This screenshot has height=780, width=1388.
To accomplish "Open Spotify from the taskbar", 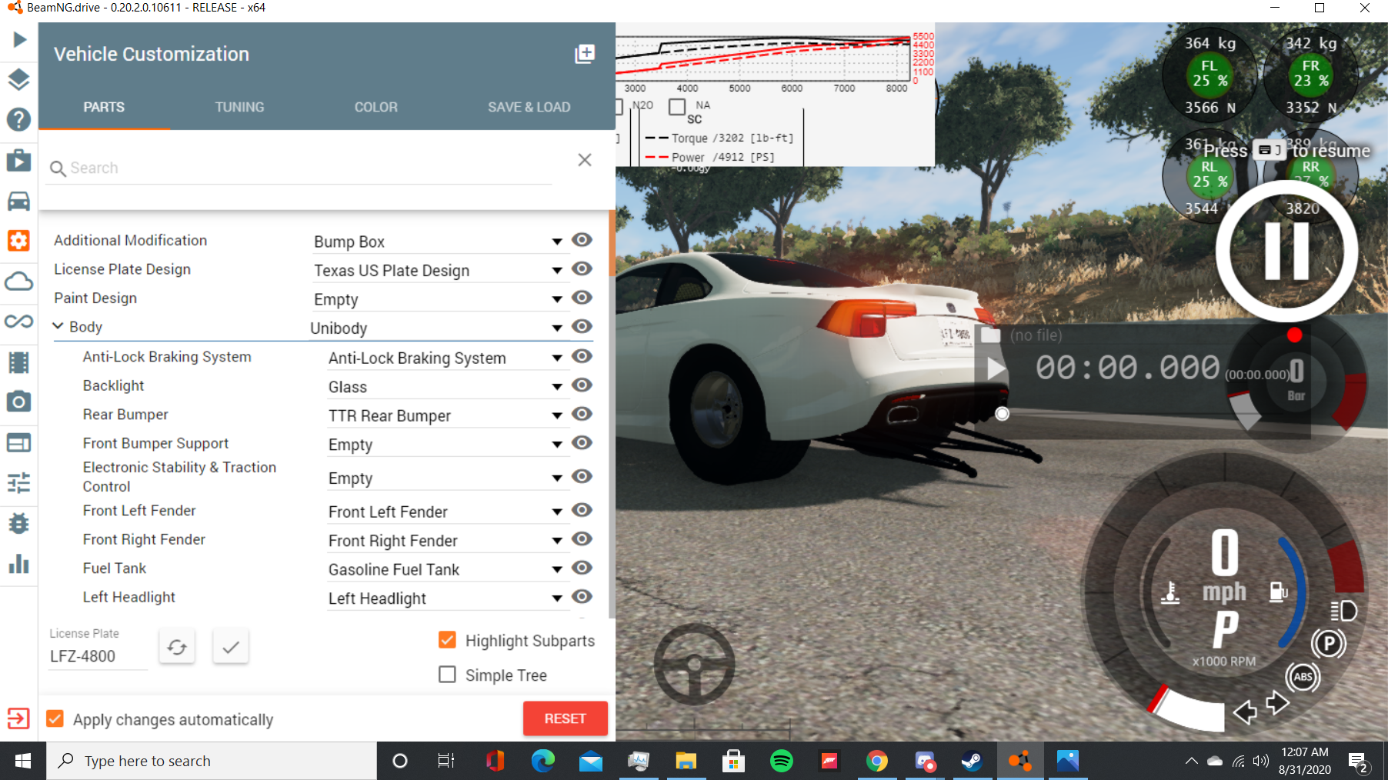I will (781, 761).
